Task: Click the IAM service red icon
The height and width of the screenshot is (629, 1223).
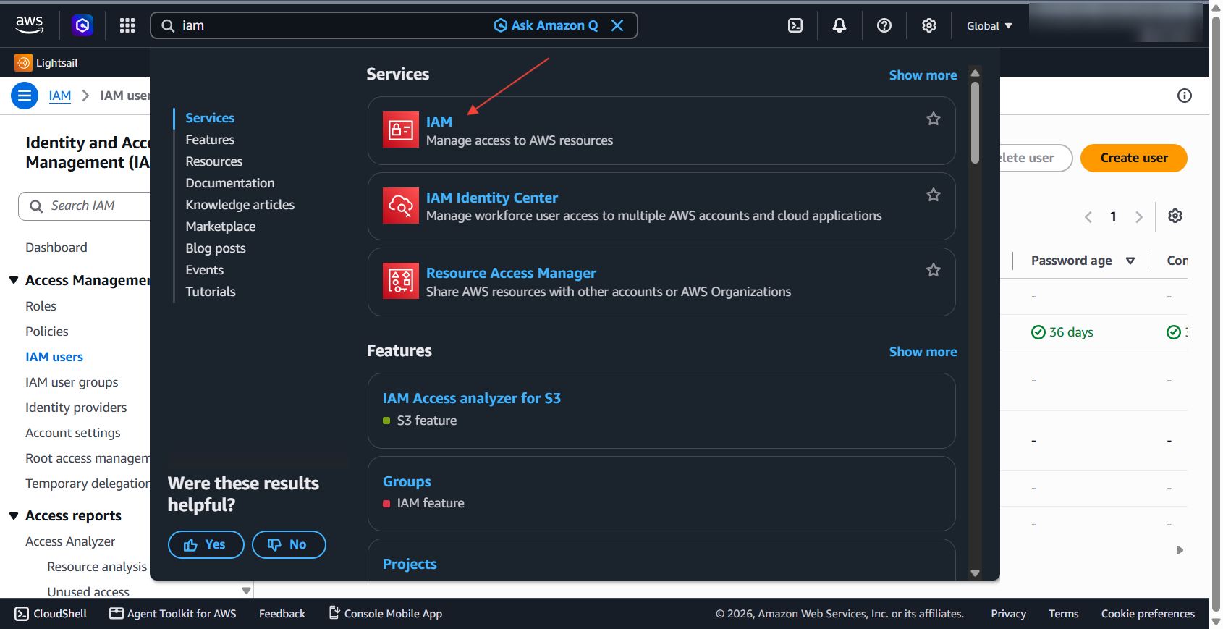Action: tap(401, 130)
